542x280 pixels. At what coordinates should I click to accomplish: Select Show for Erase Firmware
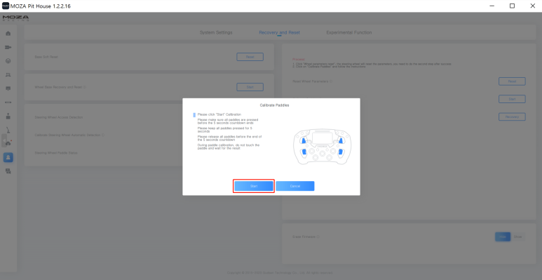(x=517, y=236)
